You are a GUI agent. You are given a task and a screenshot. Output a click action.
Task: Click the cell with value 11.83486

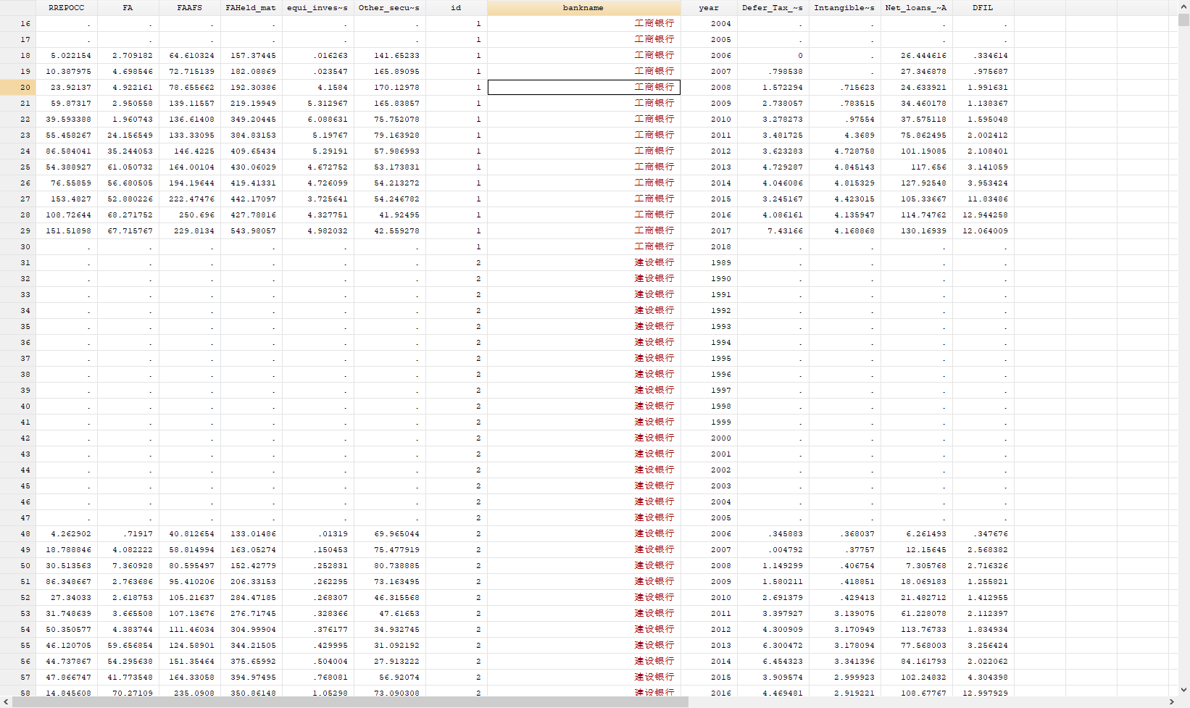pyautogui.click(x=983, y=199)
